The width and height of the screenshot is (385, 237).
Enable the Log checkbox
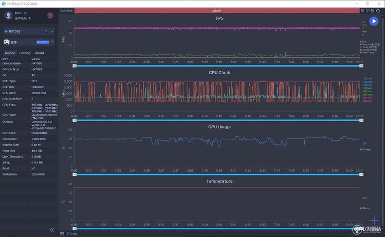coord(69,234)
